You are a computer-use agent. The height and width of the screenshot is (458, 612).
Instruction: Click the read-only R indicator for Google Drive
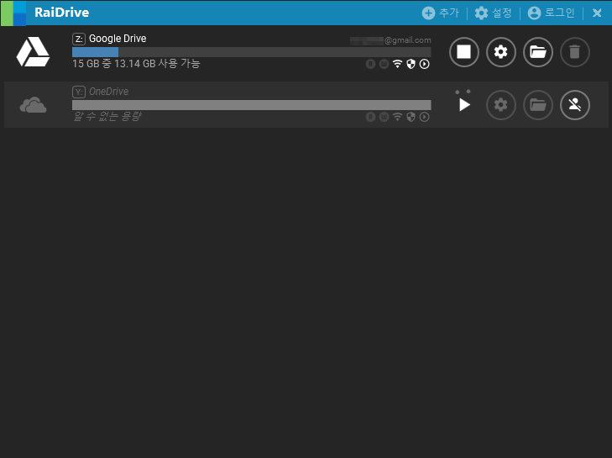370,64
